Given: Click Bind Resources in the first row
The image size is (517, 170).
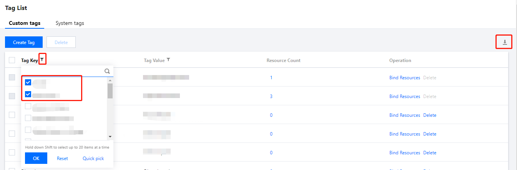Looking at the screenshot, I should 404,78.
